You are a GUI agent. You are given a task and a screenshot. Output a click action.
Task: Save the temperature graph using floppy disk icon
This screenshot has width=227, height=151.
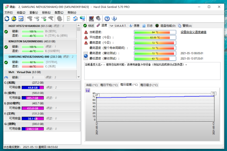click(x=88, y=90)
